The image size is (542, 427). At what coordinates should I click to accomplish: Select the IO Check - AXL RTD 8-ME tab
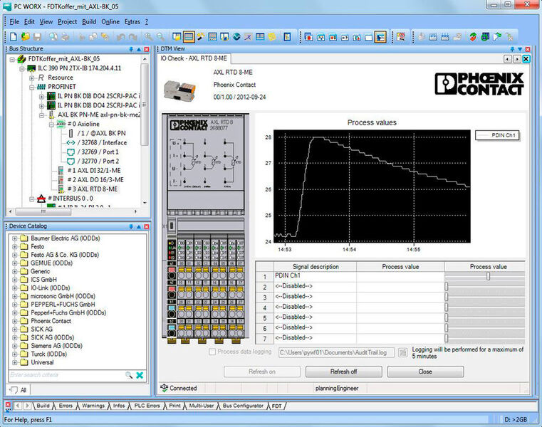(x=194, y=59)
